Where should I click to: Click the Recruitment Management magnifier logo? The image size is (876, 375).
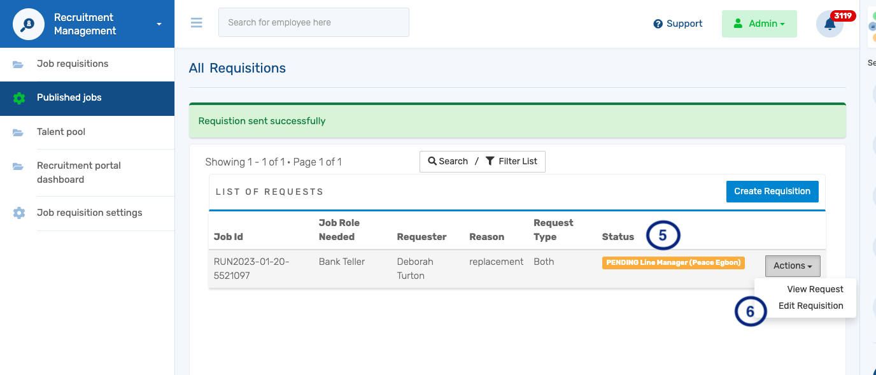[x=28, y=24]
